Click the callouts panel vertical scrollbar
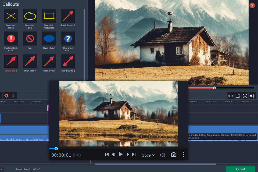The height and width of the screenshot is (172, 258). pos(84,44)
